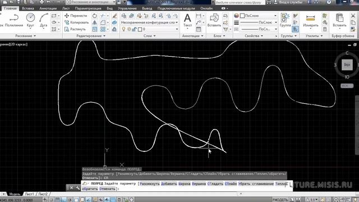
Task: Toggle group selection in Группы panel
Action: click(295, 29)
